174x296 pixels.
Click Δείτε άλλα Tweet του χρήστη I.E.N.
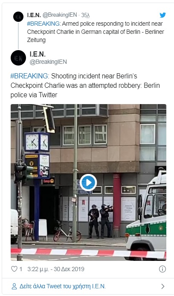tap(63, 287)
